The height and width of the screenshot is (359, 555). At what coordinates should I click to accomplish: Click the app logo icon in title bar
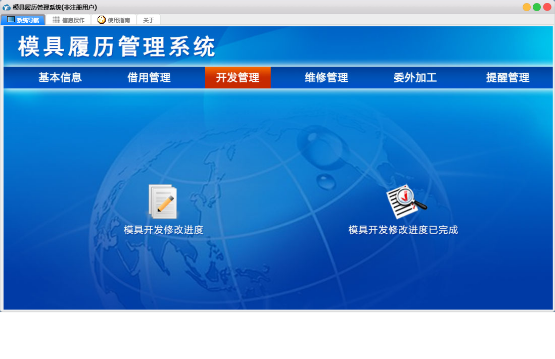[7, 7]
